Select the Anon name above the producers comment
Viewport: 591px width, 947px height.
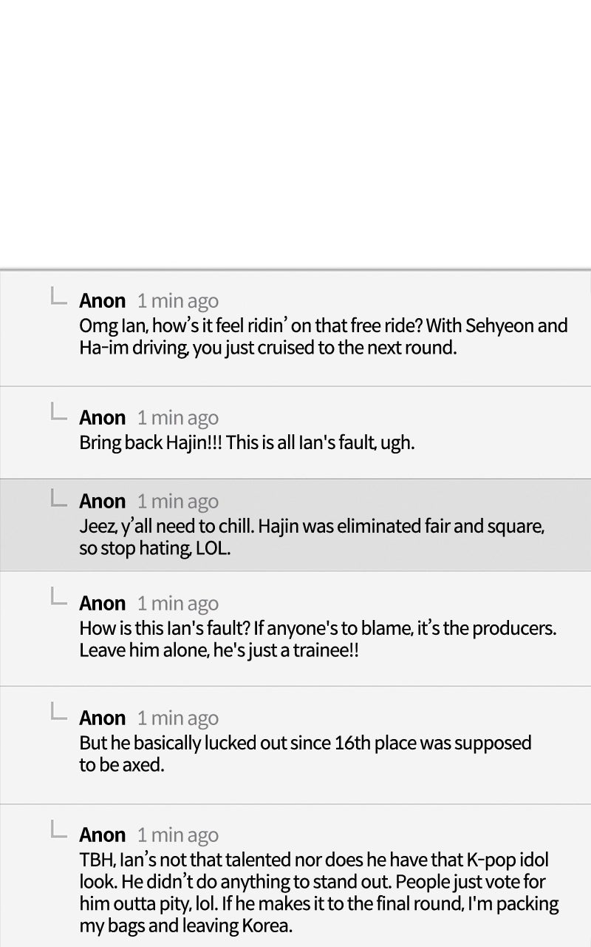click(103, 603)
